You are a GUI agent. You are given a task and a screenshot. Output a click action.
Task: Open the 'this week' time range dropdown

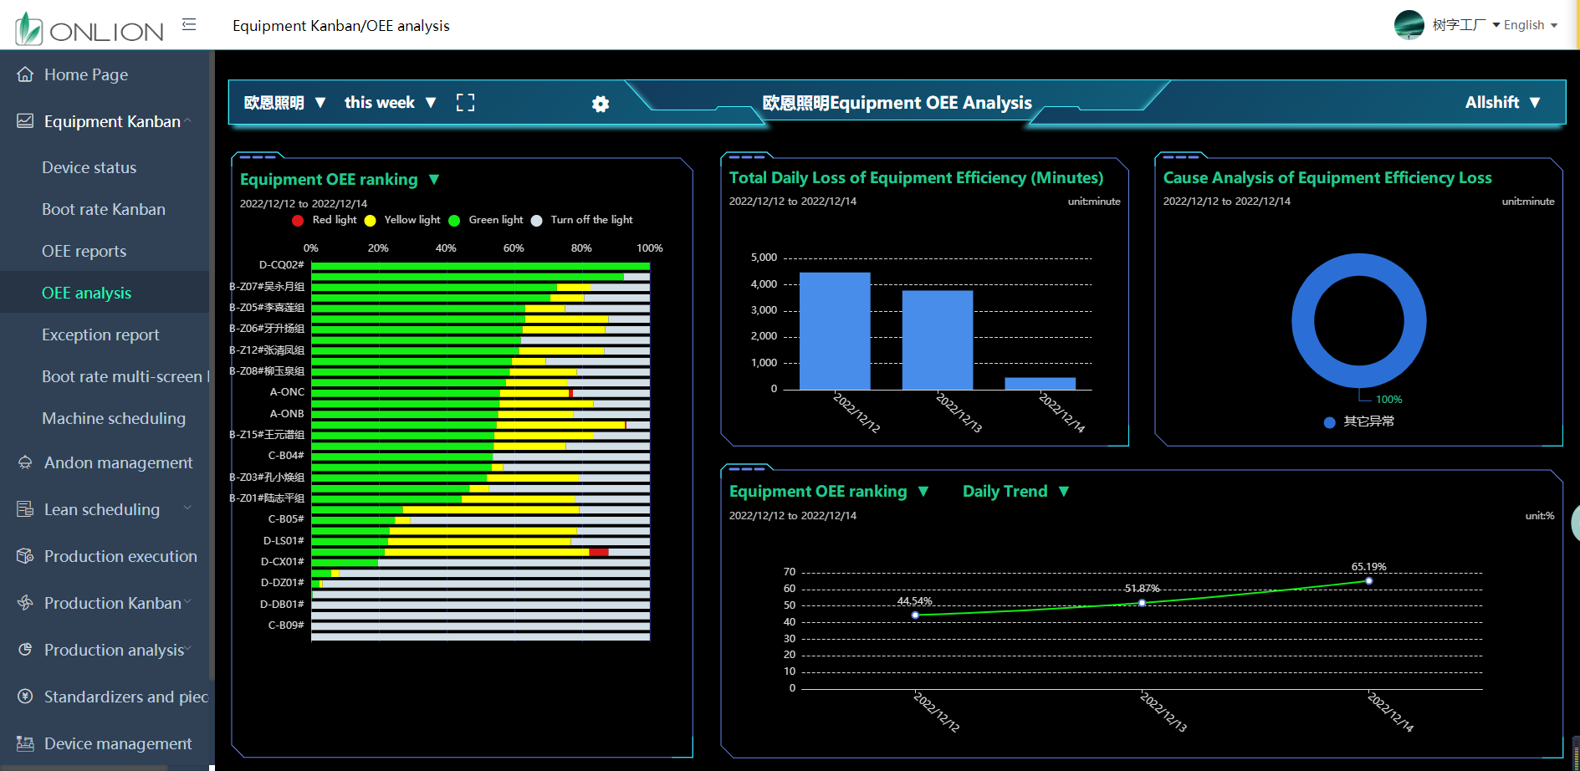coord(390,103)
